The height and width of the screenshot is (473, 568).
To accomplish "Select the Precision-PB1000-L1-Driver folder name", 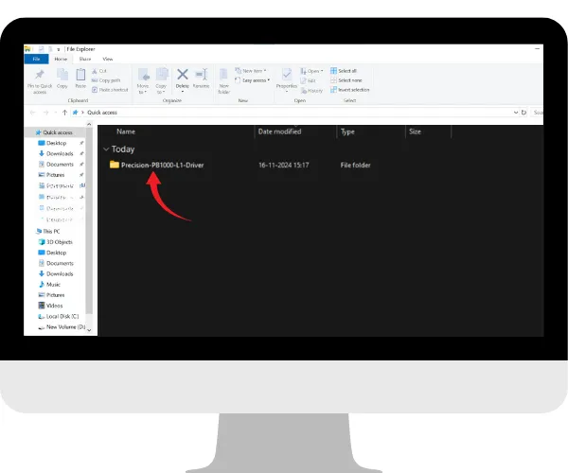I will pyautogui.click(x=162, y=165).
